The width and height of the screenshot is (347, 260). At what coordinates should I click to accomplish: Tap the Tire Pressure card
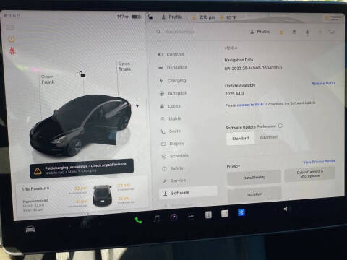point(82,196)
